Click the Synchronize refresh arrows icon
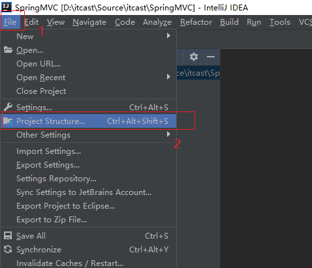This screenshot has height=268, width=312. [x=8, y=249]
